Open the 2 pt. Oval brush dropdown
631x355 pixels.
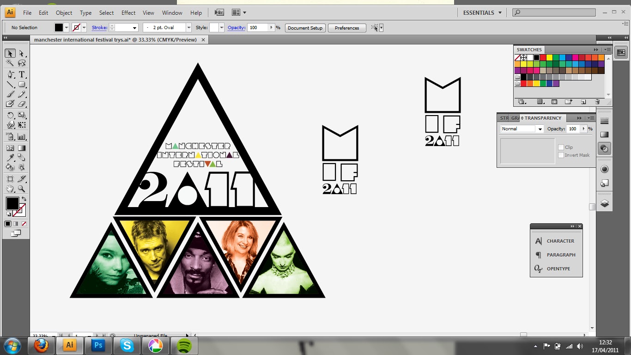pos(188,28)
